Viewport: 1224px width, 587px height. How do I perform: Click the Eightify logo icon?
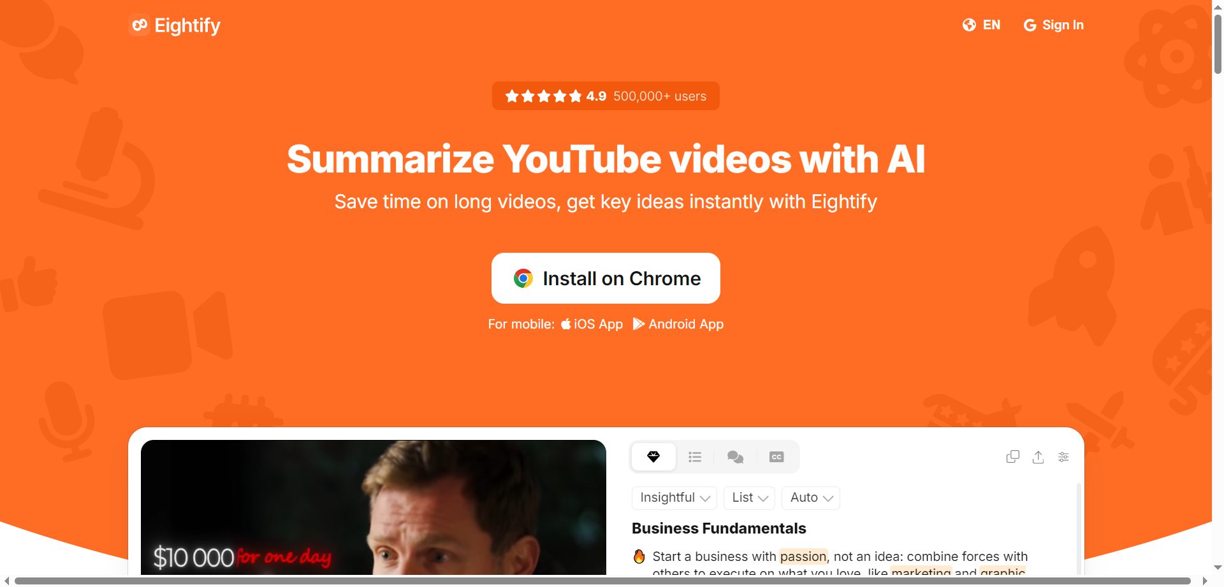click(x=139, y=25)
